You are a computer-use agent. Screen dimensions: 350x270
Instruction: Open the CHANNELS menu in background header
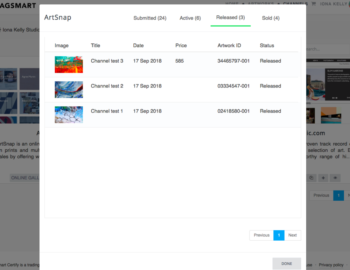[x=295, y=4]
